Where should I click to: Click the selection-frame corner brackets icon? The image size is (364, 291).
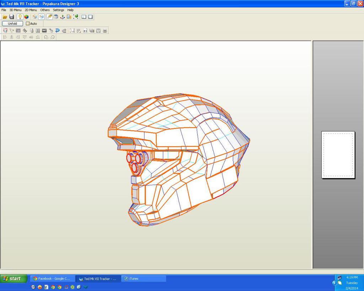point(72,31)
